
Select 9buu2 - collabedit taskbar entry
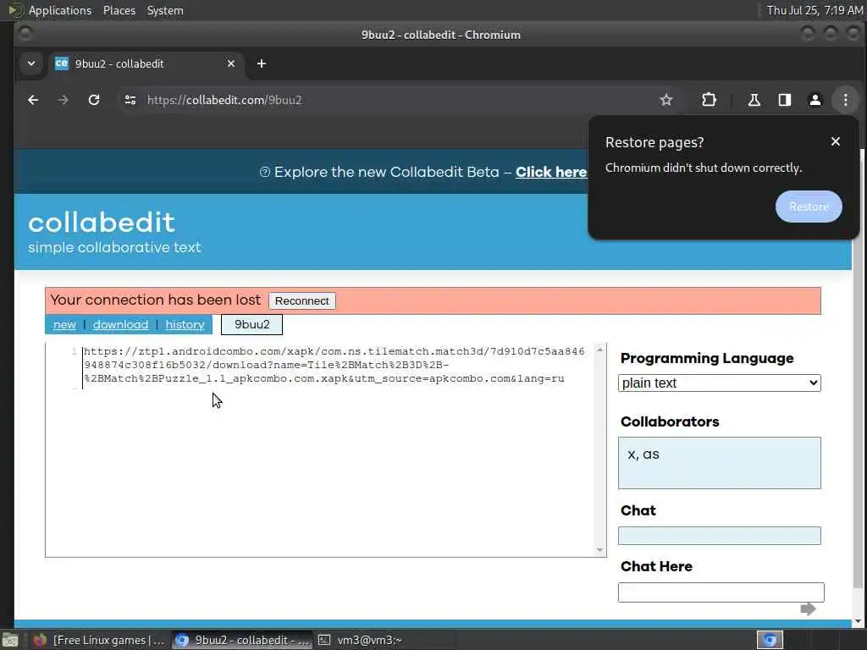click(242, 640)
